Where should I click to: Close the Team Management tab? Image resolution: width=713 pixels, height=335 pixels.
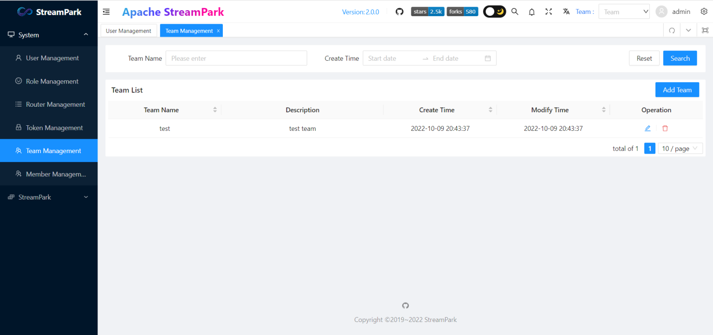pyautogui.click(x=219, y=31)
